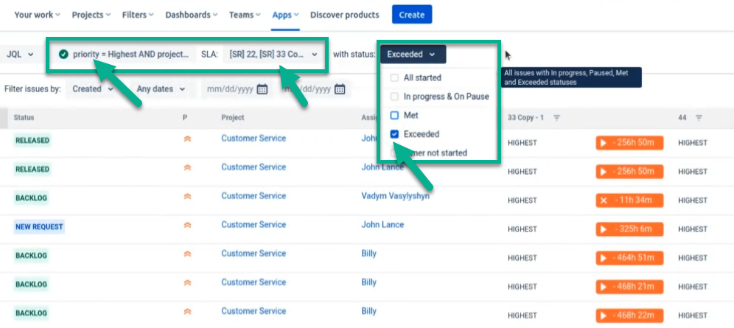Click the filter icon beside column 44

[x=699, y=117]
